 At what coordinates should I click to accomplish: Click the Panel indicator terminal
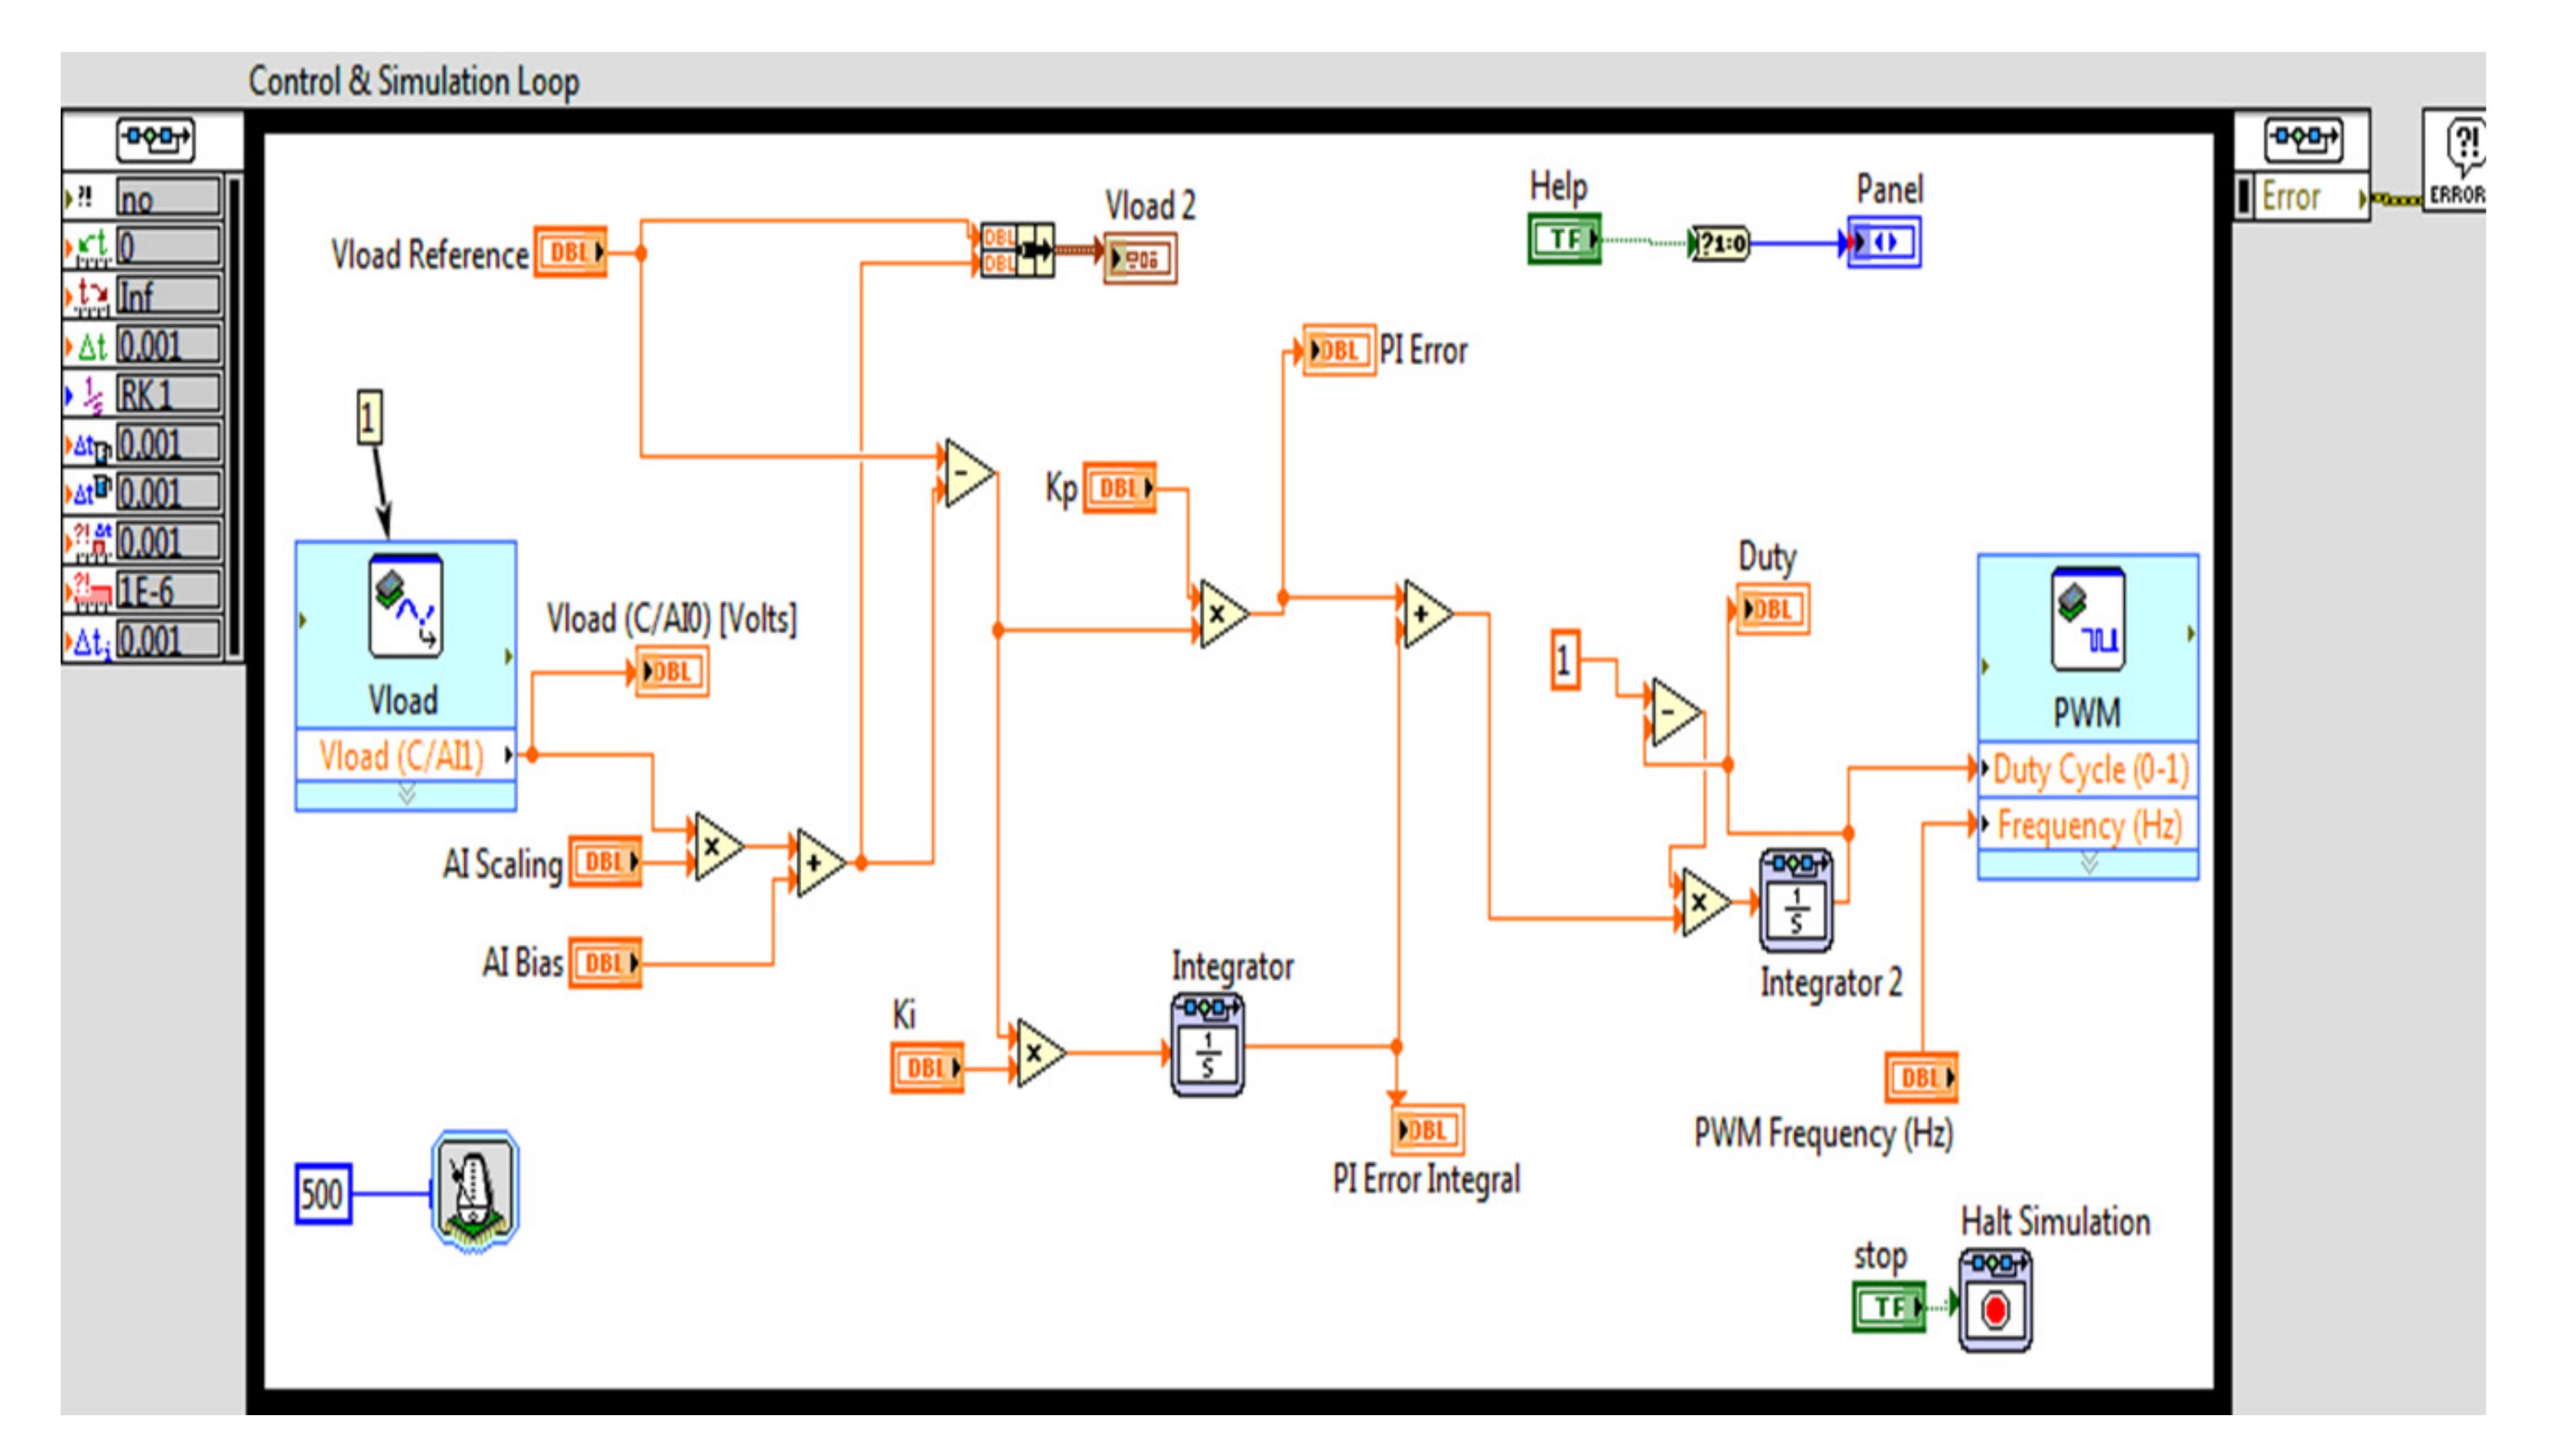(1884, 243)
